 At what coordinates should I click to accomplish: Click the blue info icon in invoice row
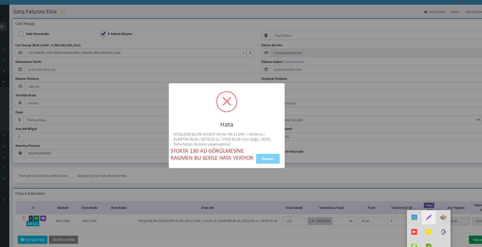click(x=31, y=218)
